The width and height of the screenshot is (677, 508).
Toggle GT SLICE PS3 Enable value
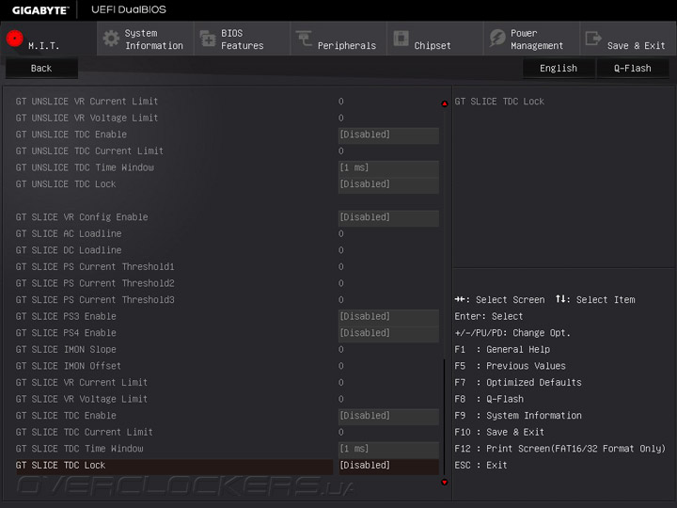coord(388,317)
